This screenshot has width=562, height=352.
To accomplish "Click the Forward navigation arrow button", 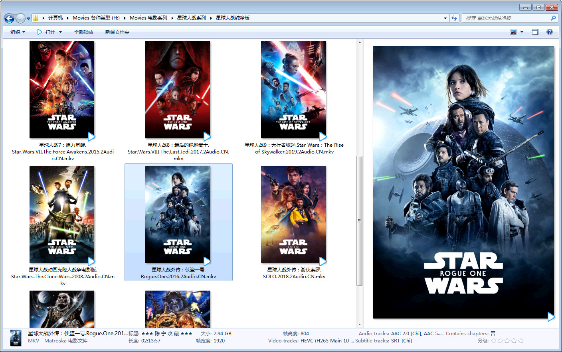I will coord(20,18).
